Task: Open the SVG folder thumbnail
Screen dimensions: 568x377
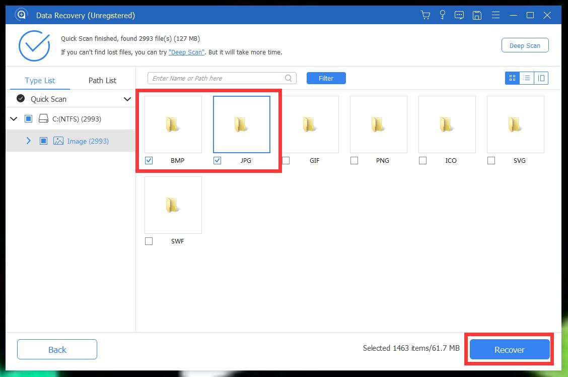Action: coord(516,124)
